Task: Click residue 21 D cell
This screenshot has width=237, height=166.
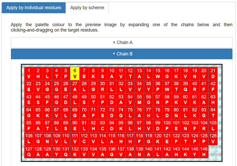Action: point(213,73)
